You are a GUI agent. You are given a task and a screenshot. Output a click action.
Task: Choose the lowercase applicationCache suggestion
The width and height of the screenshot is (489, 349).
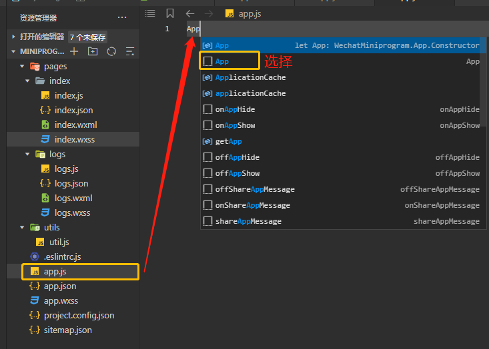pos(342,93)
